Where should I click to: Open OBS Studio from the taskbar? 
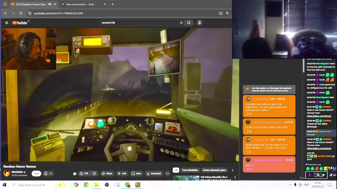[x=107, y=185]
